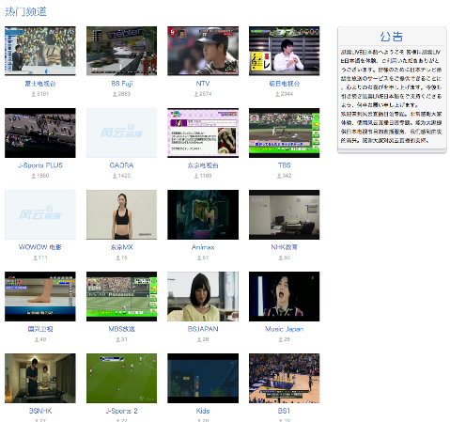This screenshot has height=422, width=450.
Task: Click viewer count 3191 under 富士电视台
Action: [42, 94]
